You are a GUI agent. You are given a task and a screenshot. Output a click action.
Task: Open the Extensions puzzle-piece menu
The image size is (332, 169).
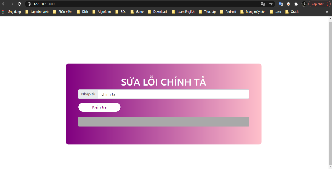click(296, 4)
